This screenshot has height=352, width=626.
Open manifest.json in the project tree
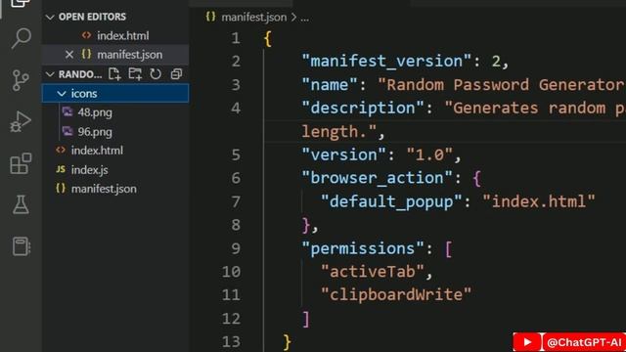pyautogui.click(x=115, y=189)
